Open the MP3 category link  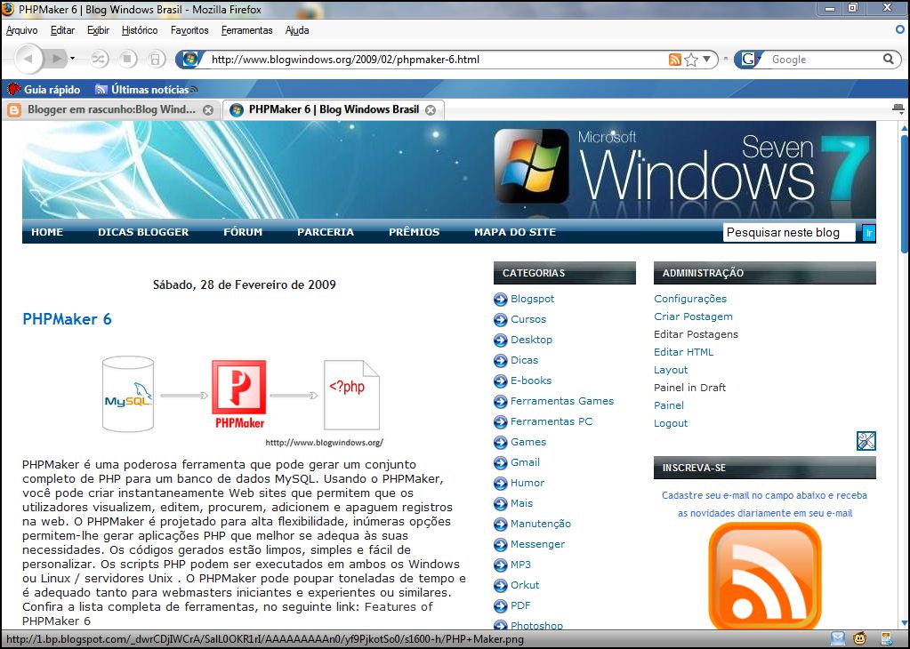pos(520,565)
